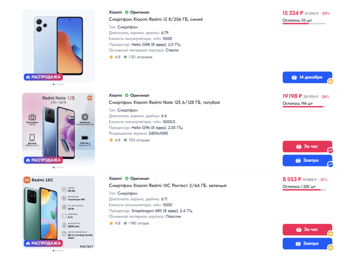Order Redmi Note 12S within the hour
356x263 pixels.
tap(307, 146)
